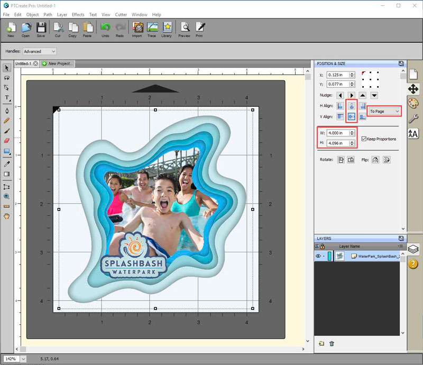Image resolution: width=423 pixels, height=365 pixels.
Task: Flip selection horizontally
Action: tap(375, 160)
